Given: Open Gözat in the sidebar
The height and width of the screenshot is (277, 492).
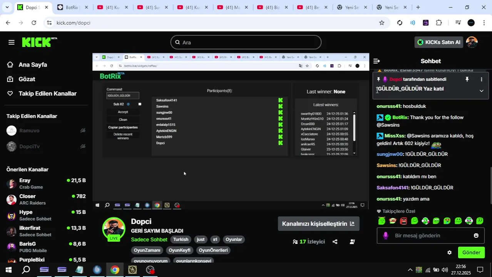Looking at the screenshot, I should click(x=27, y=79).
